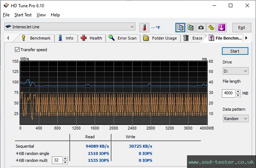Open the Drive D: dropdown
Screen dimensions: 256x168
pos(235,71)
